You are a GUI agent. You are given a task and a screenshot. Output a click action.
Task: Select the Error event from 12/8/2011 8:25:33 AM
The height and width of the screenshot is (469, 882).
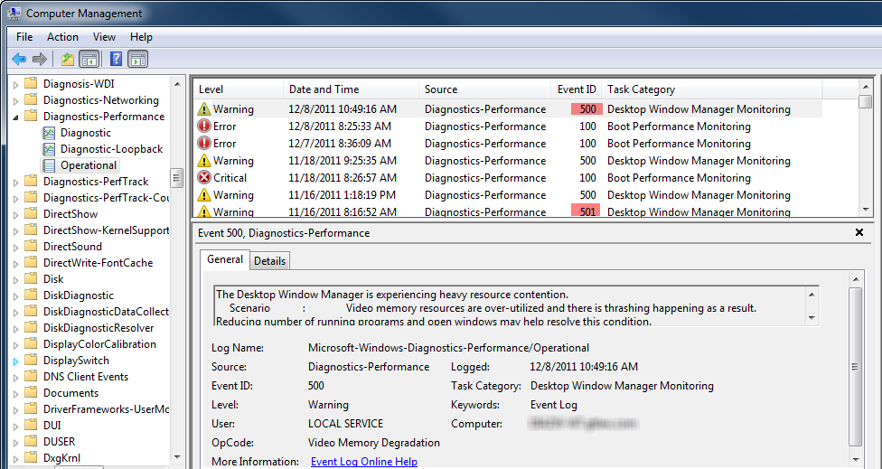coord(224,127)
